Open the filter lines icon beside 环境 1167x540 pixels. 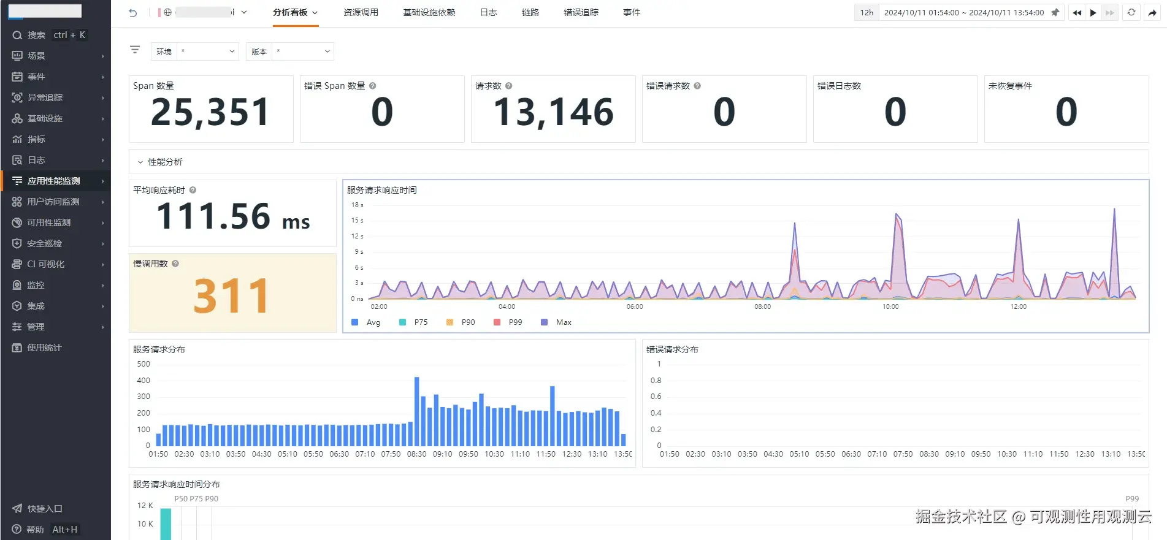point(135,50)
